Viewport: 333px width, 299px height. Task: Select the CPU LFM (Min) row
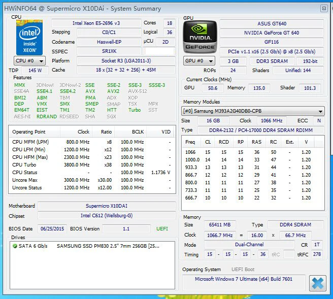click(x=92, y=149)
